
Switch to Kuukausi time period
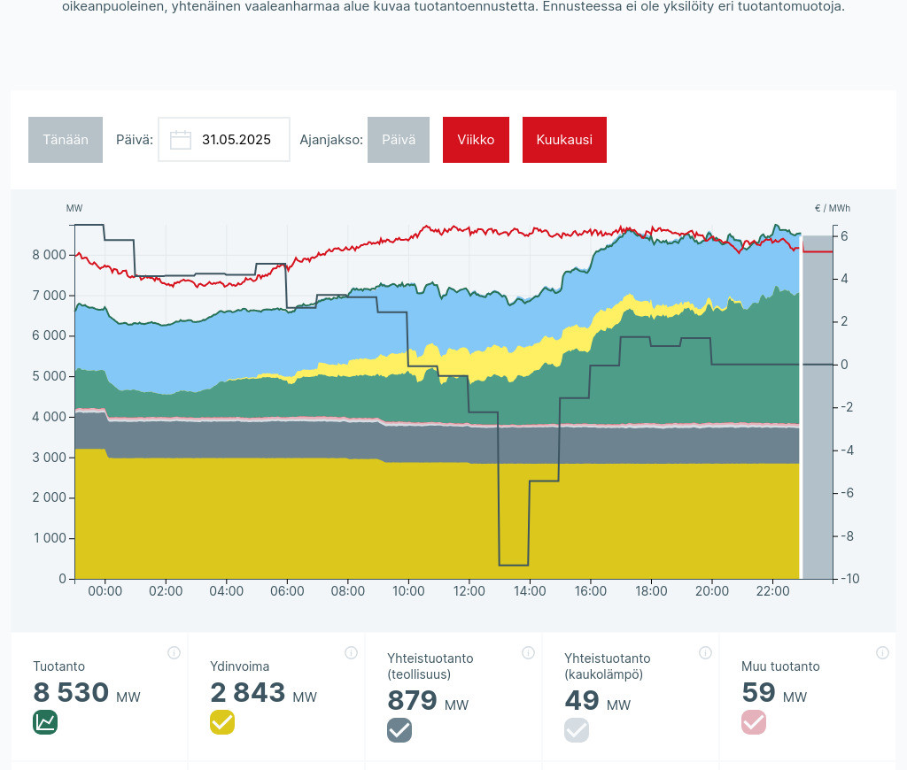[x=564, y=140]
